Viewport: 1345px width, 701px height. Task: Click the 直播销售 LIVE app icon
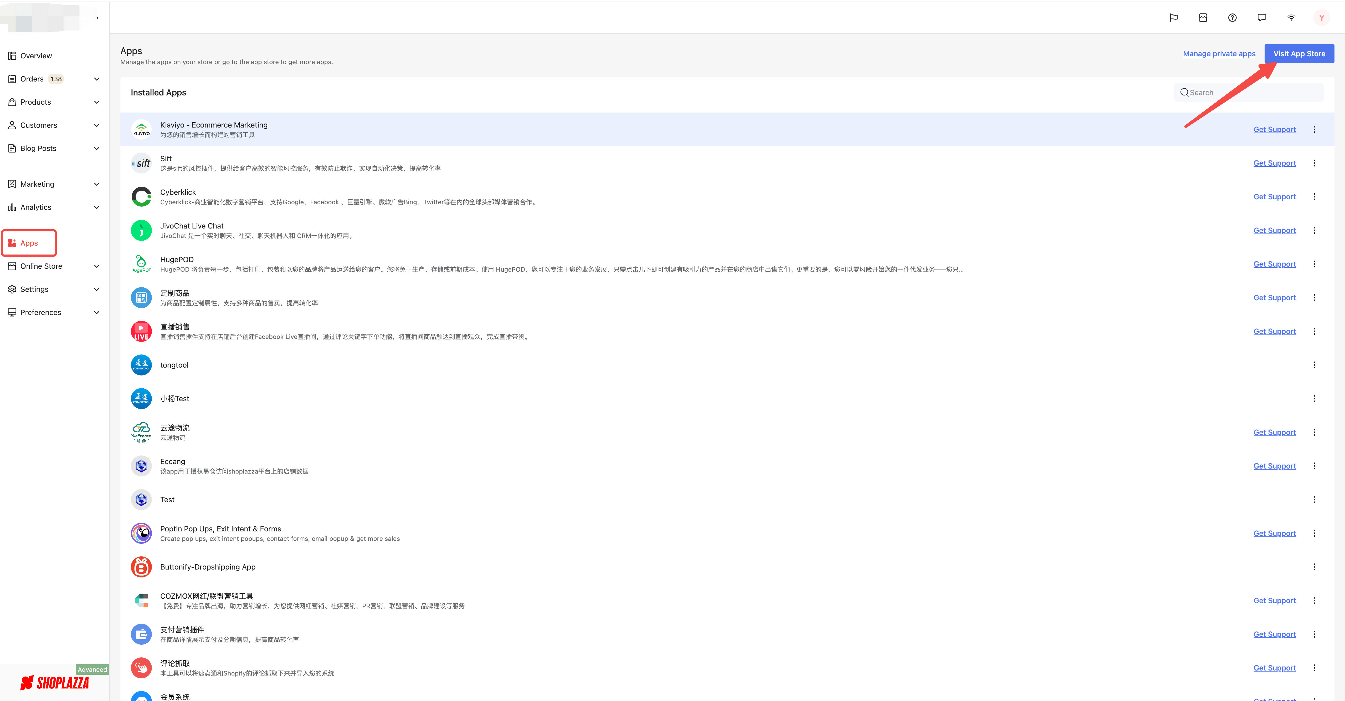[141, 331]
